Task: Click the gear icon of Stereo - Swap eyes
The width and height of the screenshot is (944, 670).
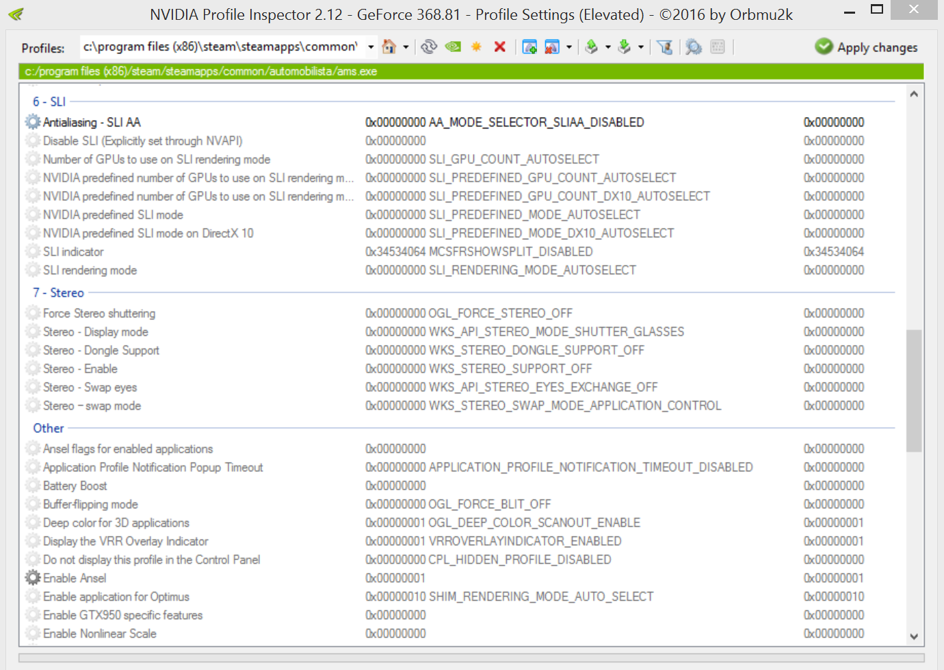Action: (x=33, y=387)
